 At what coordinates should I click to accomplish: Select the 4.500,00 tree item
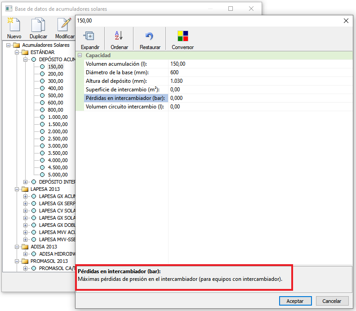tap(58, 167)
